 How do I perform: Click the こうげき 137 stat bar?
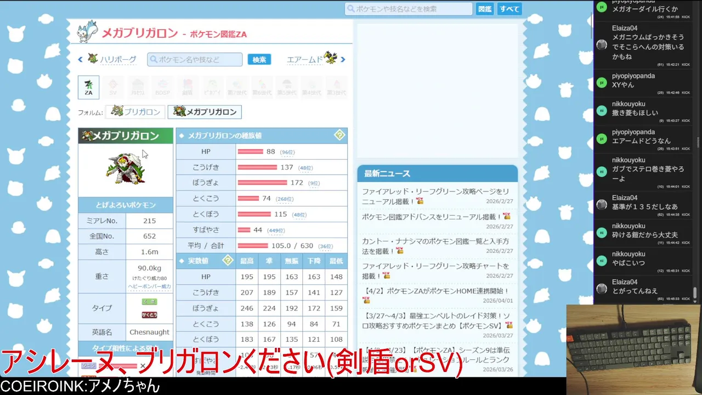coord(257,167)
